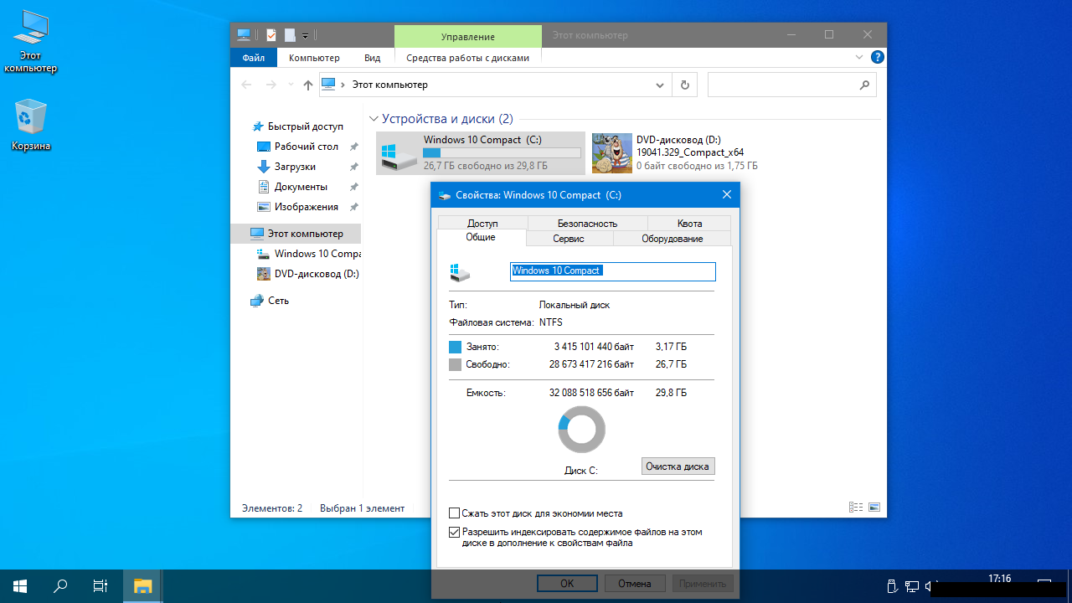1072x603 pixels.
Task: Switch to the Квота tab
Action: pyautogui.click(x=689, y=223)
